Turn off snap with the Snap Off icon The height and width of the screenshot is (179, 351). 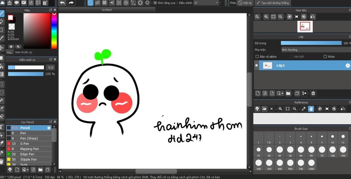[x=90, y=3]
